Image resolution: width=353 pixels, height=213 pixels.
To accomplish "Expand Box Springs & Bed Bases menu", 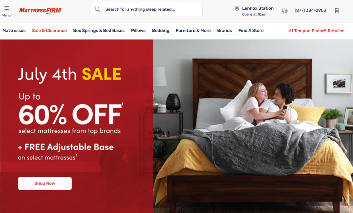I will pyautogui.click(x=99, y=31).
